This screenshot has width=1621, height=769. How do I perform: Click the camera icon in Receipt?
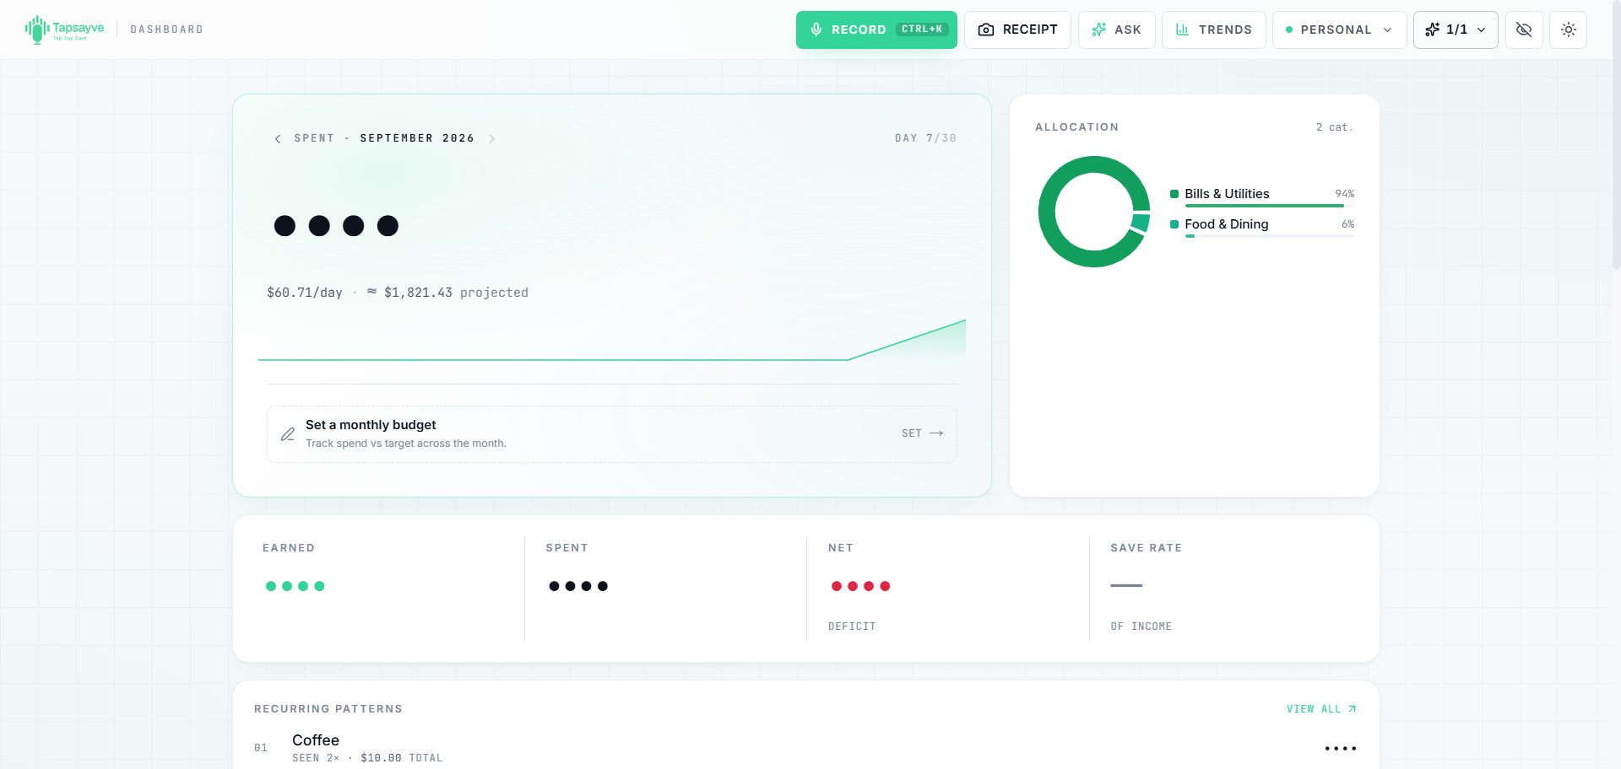[985, 30]
